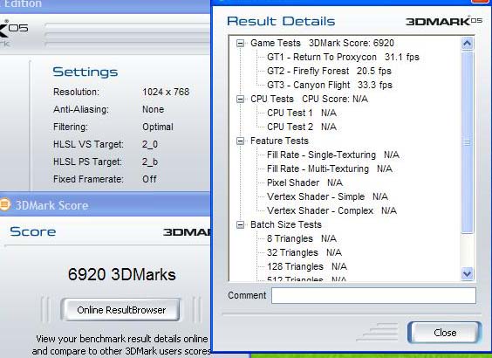This screenshot has height=358, width=492.
Task: Click the Filtering value Optimal
Action: 158,127
